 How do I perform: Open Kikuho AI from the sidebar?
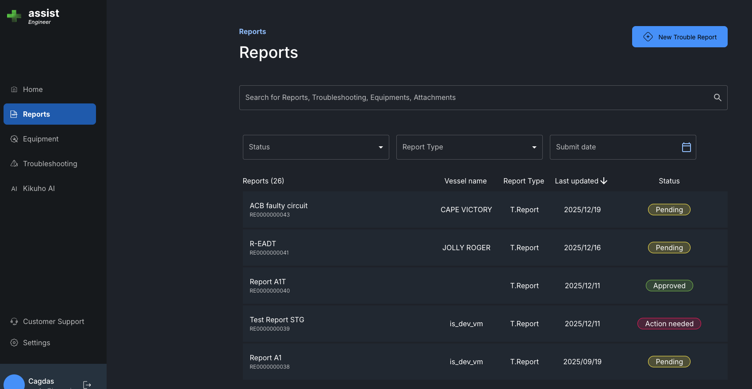coord(50,188)
